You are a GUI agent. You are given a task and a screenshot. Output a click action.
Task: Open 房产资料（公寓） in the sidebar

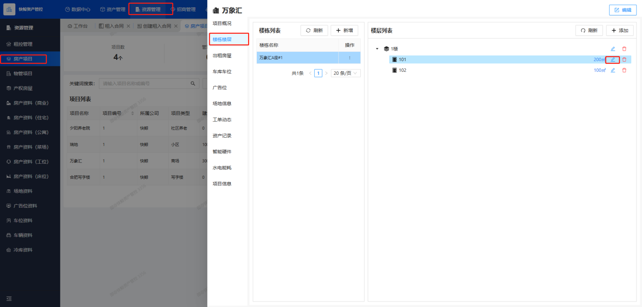[x=30, y=132]
